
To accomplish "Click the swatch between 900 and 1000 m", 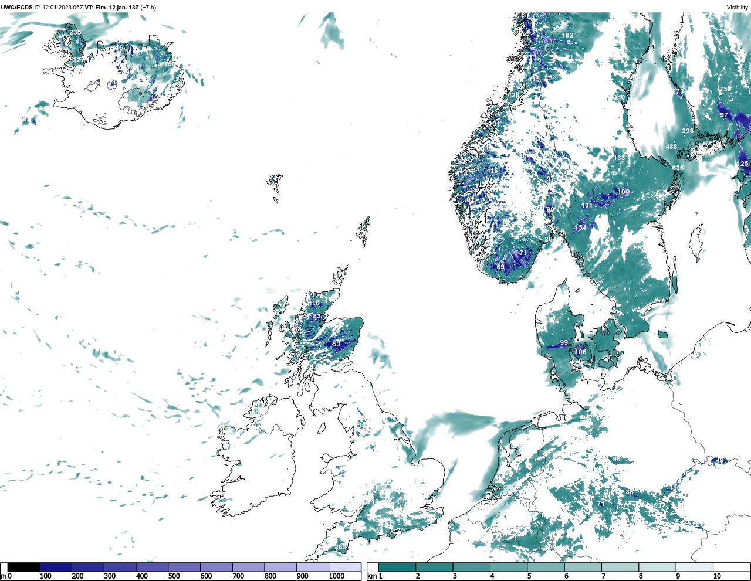I will point(312,567).
